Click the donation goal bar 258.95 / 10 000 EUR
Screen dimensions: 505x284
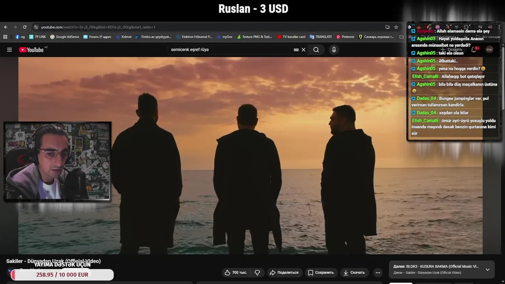click(62, 275)
